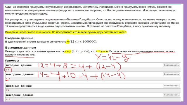
Task: Copy the second example output 6 9
Action: (x=171, y=95)
